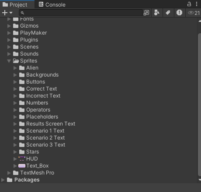Expand the Gizmos folder arrow
Viewport: 201px width, 192px height.
coord(9,26)
